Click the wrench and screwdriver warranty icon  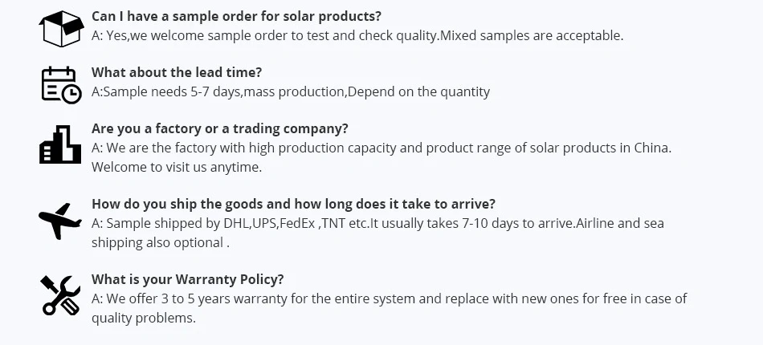coord(61,296)
